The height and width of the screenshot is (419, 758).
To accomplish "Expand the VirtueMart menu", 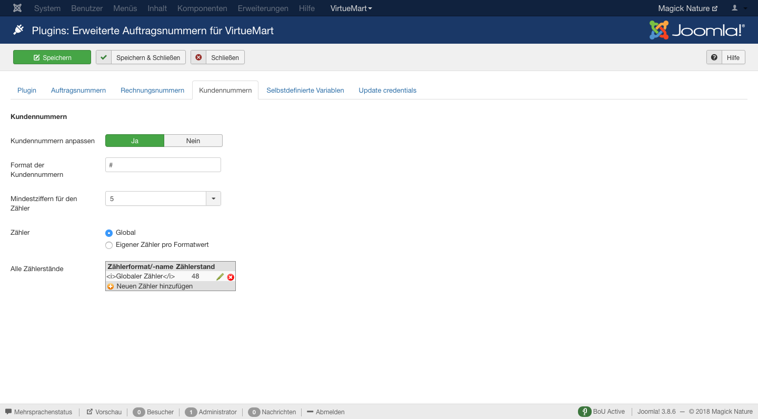I will pos(351,8).
